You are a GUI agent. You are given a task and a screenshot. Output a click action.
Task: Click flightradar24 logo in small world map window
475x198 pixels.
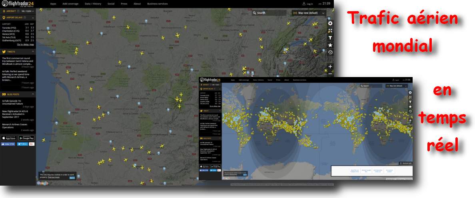(211, 80)
